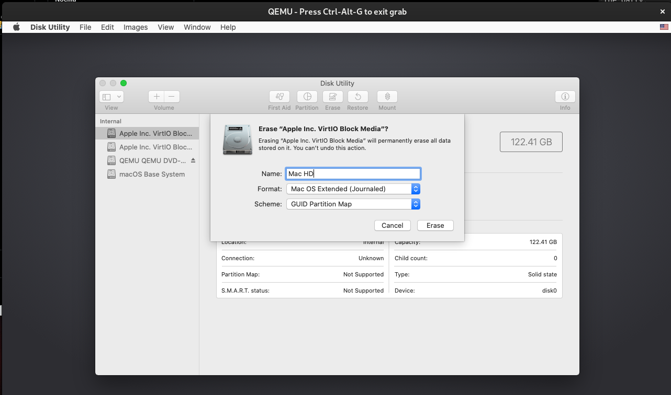Click the Partition toolbar icon
Viewport: 671px width, 395px height.
pos(307,97)
